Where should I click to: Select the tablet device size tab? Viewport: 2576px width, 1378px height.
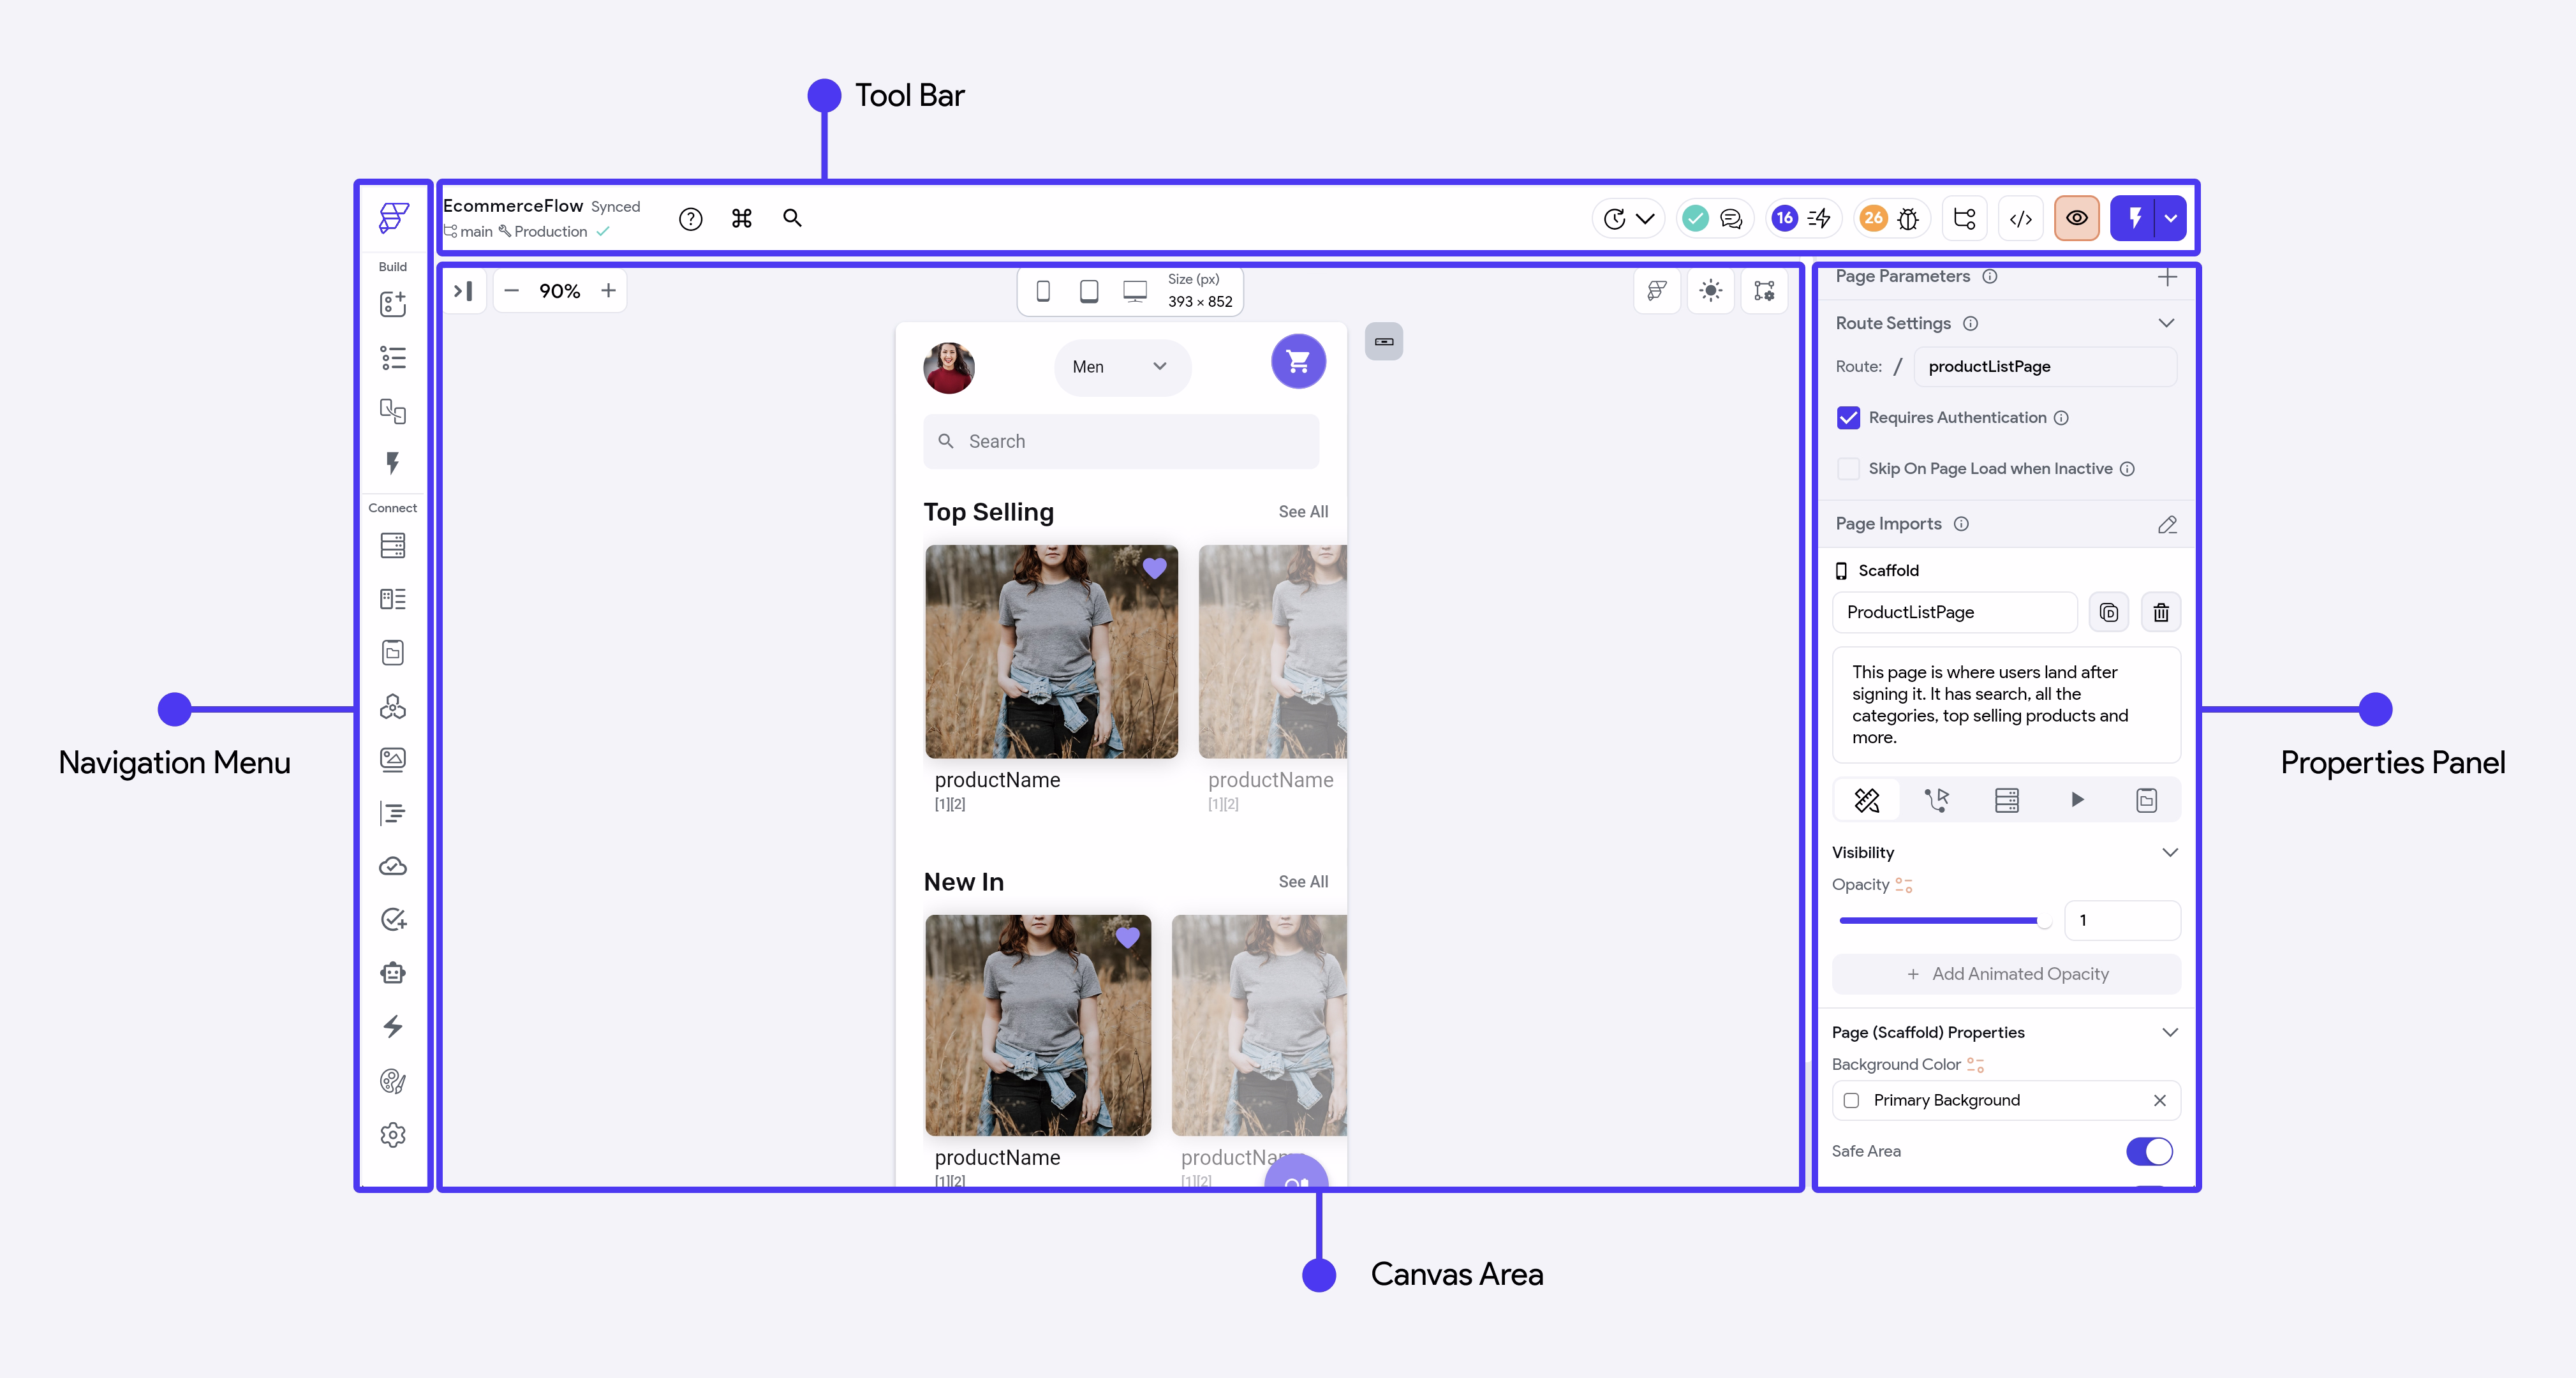(1089, 291)
